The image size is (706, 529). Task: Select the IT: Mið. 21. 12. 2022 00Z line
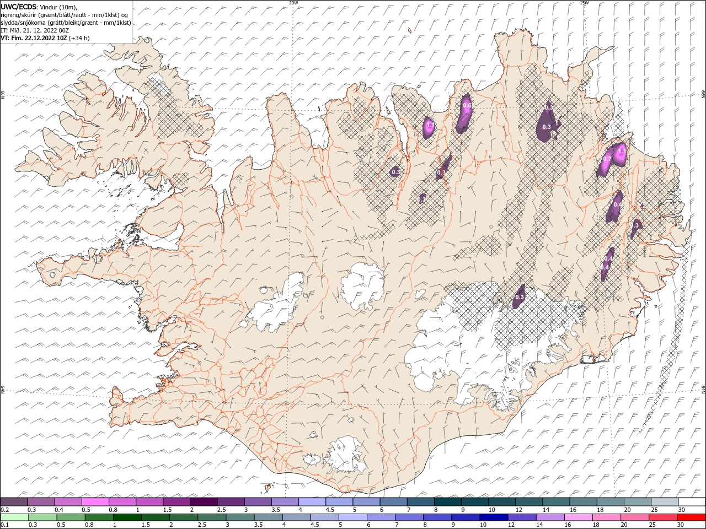click(x=35, y=30)
